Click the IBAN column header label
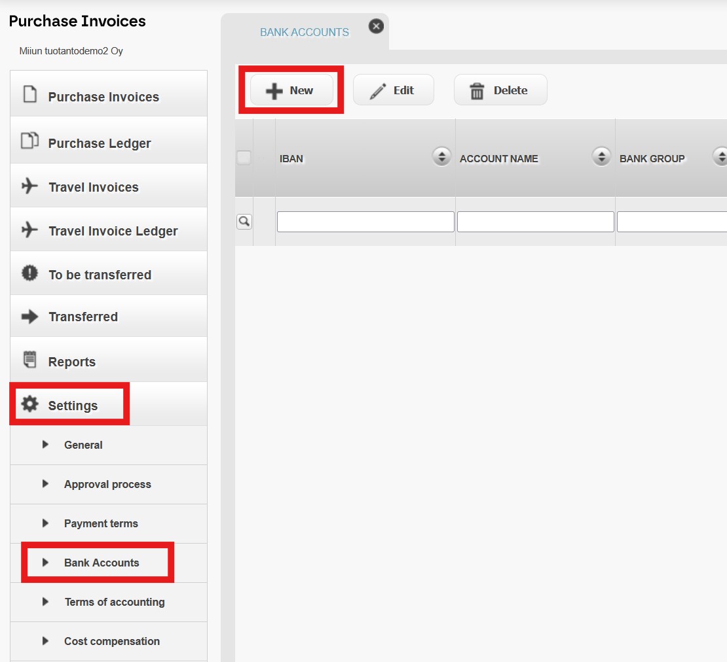The height and width of the screenshot is (662, 727). pos(291,159)
